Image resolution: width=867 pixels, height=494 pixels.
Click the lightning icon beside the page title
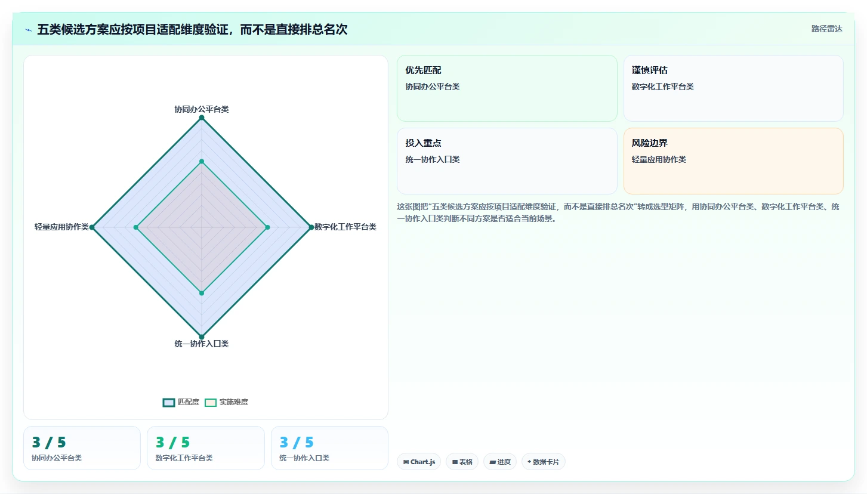(29, 30)
